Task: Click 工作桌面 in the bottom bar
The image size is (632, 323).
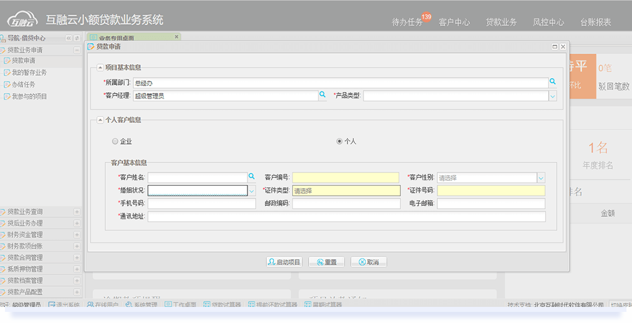Action: click(180, 305)
